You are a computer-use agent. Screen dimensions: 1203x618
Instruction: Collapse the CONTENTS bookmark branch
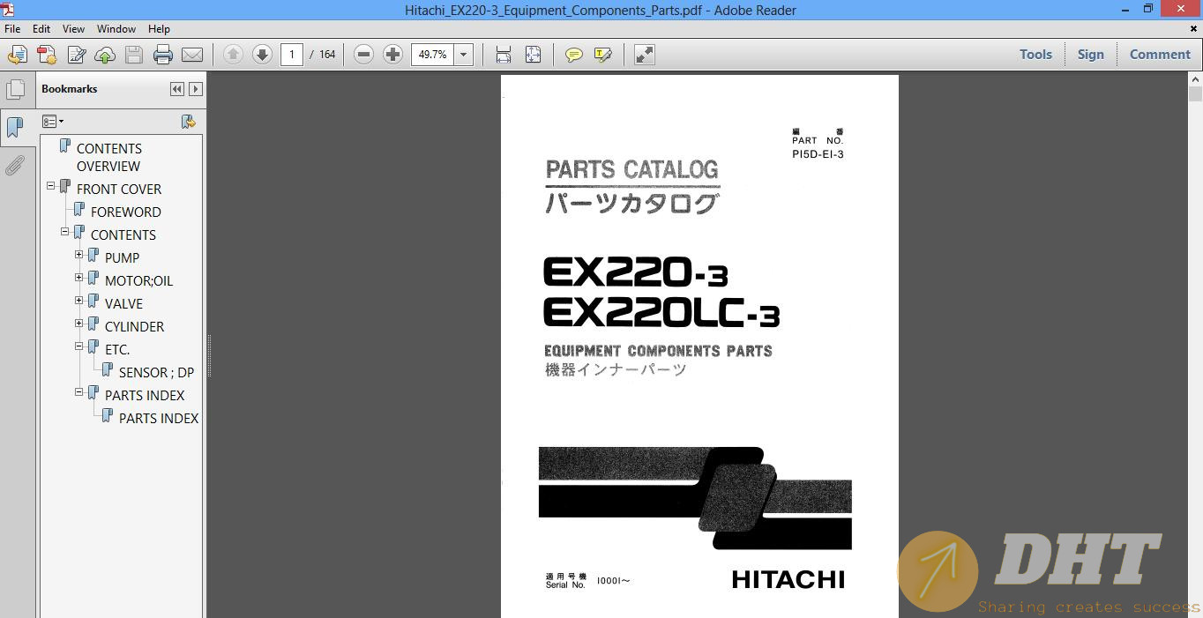(x=65, y=232)
